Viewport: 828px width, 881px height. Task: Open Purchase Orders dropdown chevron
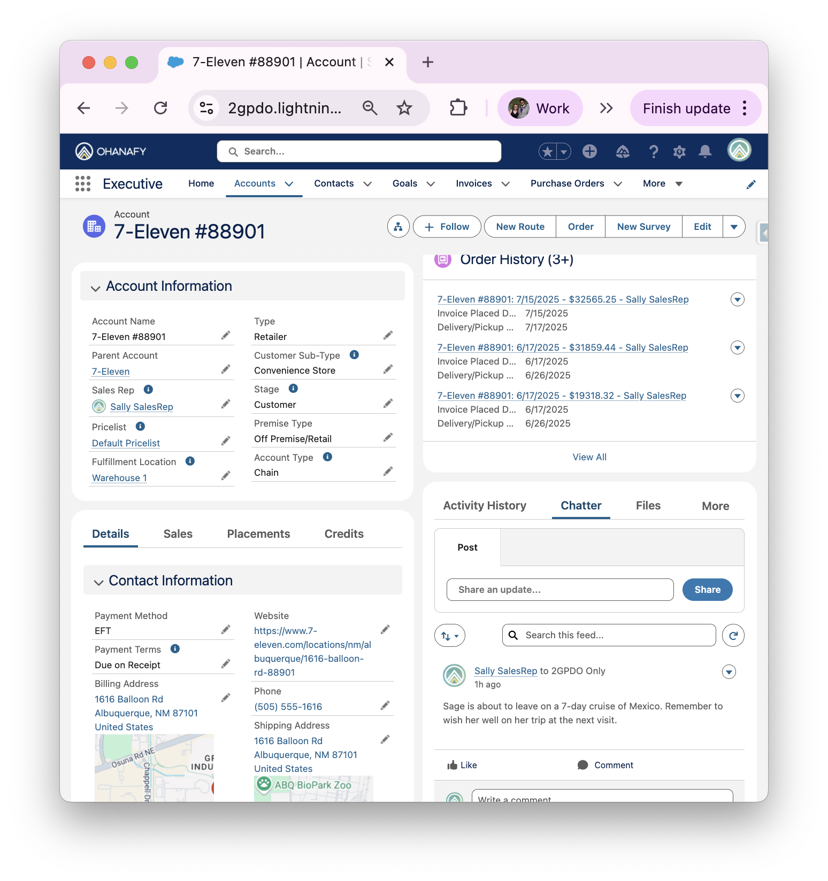[x=618, y=184]
